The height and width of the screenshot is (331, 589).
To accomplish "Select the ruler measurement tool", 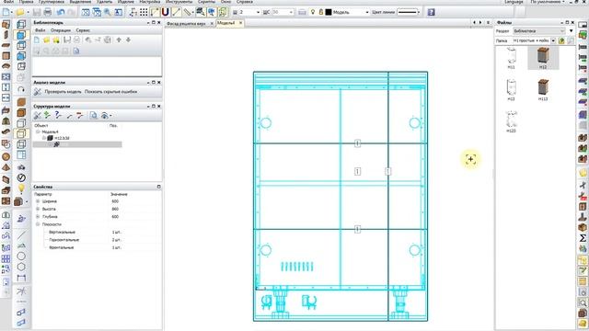I will 188,12.
